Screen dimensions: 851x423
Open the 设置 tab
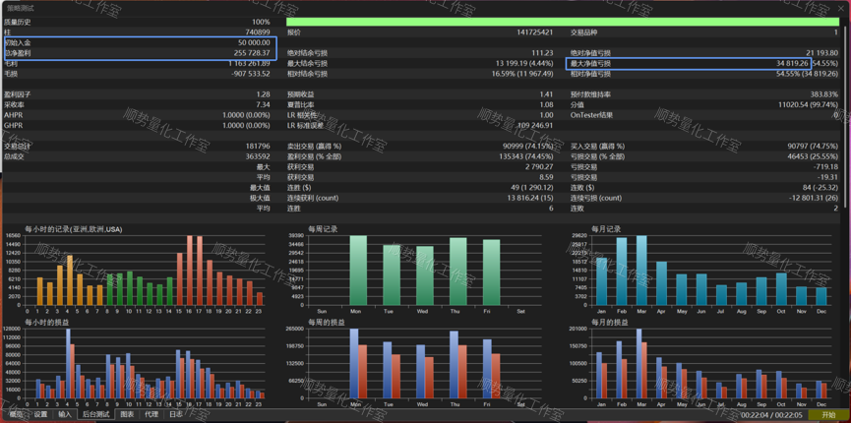(40, 414)
